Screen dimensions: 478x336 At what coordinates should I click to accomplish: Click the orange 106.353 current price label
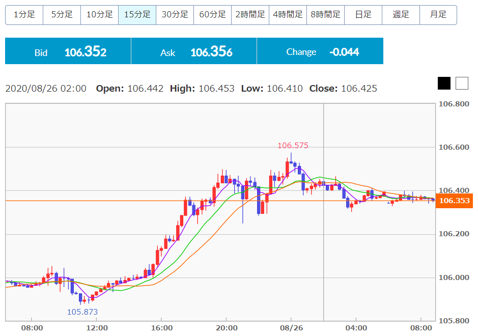tap(454, 201)
